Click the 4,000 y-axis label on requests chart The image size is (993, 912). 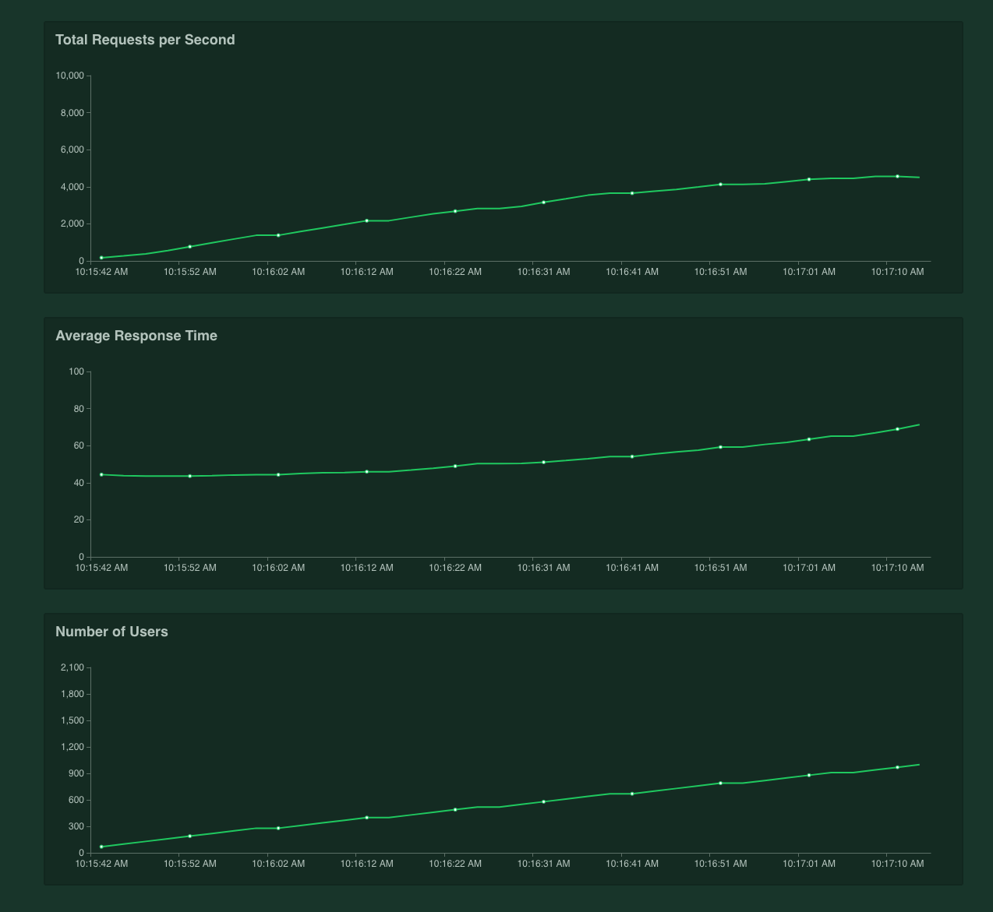(72, 186)
